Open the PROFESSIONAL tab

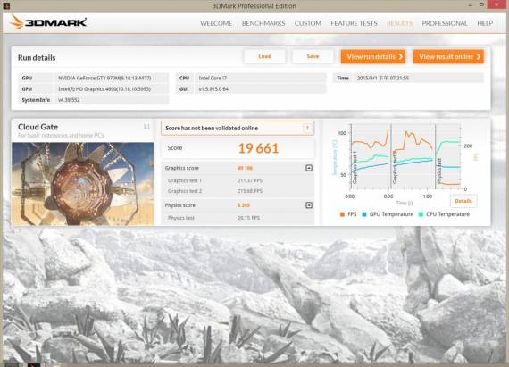[445, 23]
